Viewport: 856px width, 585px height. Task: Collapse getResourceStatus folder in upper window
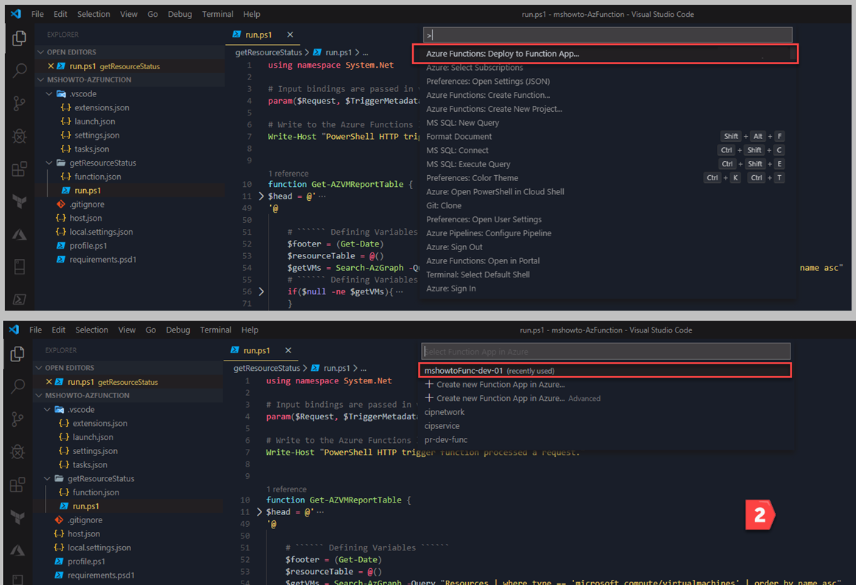pyautogui.click(x=49, y=163)
